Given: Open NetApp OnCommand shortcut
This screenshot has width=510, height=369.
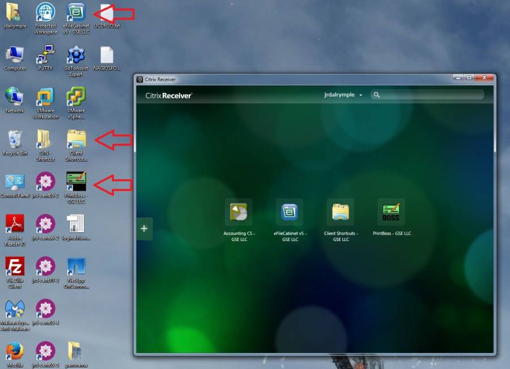Looking at the screenshot, I should (75, 266).
